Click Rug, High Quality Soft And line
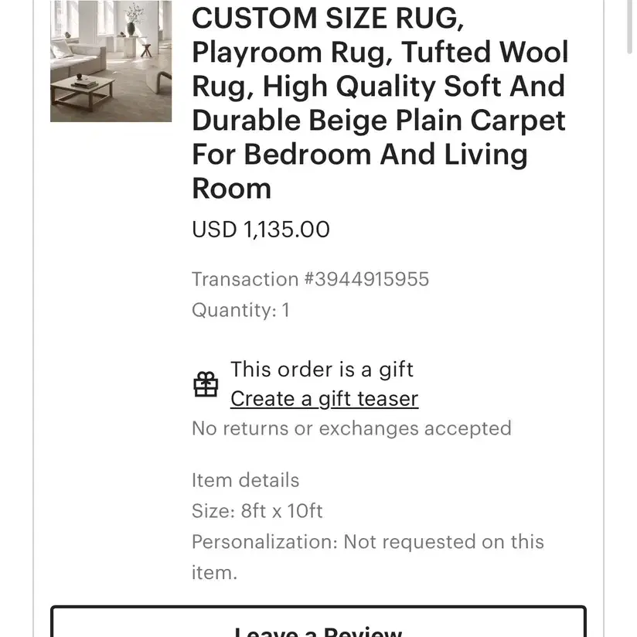Image resolution: width=637 pixels, height=637 pixels. pos(378,87)
